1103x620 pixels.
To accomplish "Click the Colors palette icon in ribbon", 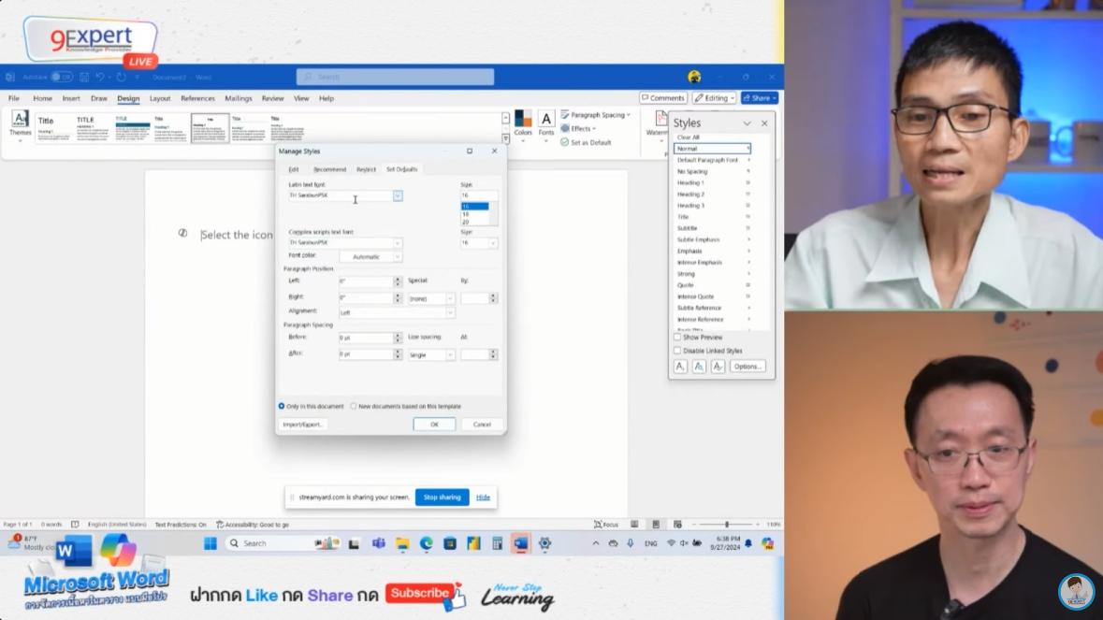I will [x=523, y=120].
